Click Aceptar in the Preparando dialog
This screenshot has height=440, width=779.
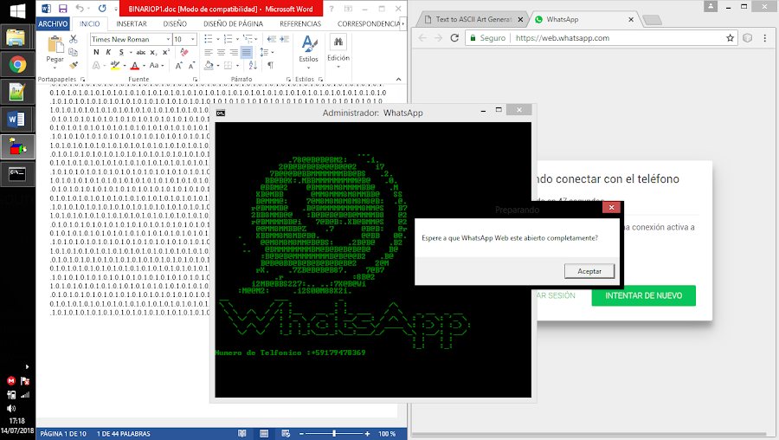tap(589, 271)
